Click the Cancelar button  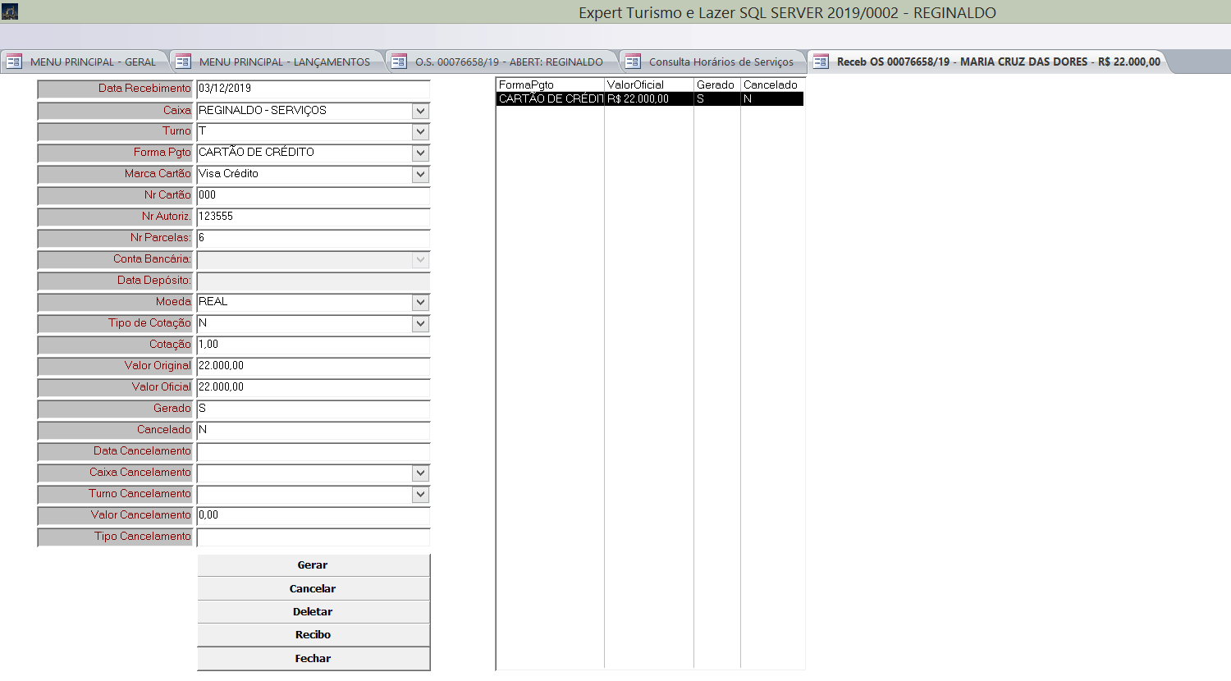click(x=313, y=588)
